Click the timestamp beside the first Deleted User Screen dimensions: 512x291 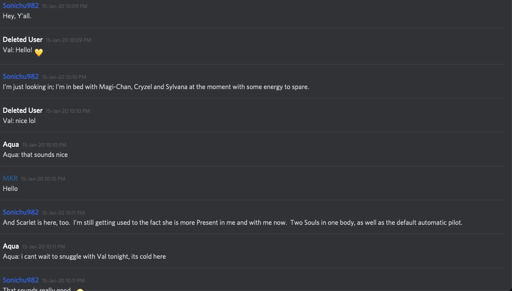pos(69,40)
